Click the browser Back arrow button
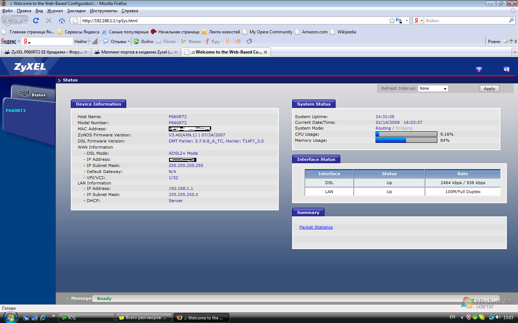The height and width of the screenshot is (323, 518). [x=8, y=20]
